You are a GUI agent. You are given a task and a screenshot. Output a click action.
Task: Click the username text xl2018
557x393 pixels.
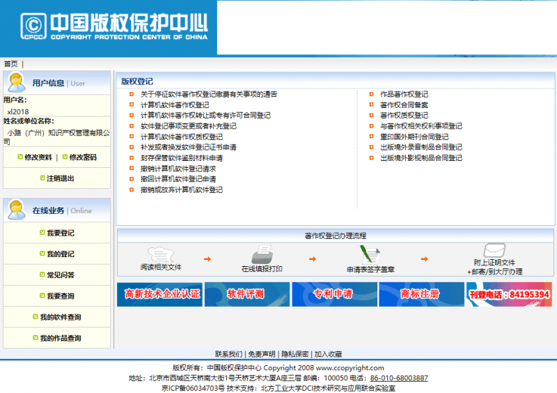click(18, 111)
